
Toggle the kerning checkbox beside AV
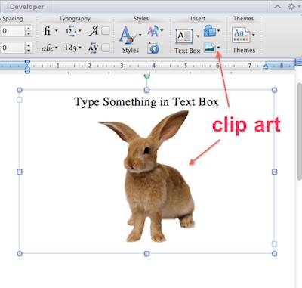106,48
